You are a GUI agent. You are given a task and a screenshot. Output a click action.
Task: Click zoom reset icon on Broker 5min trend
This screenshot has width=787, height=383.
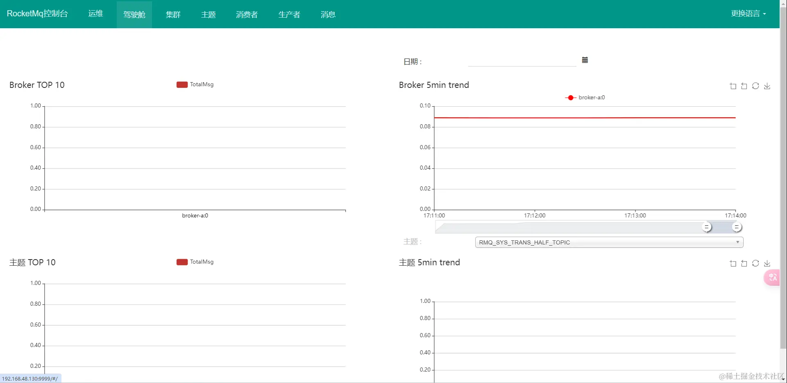pyautogui.click(x=744, y=86)
